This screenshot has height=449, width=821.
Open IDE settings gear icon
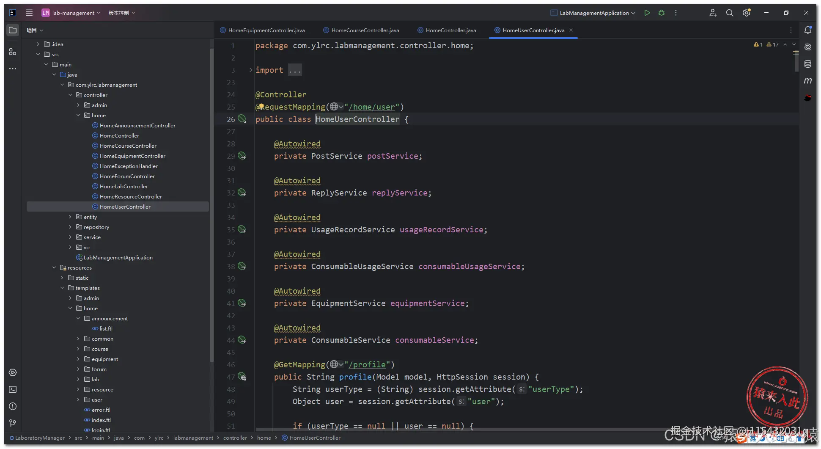point(747,13)
